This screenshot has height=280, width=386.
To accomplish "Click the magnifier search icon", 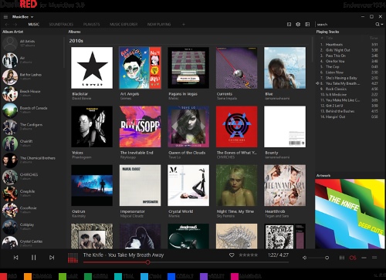I will point(378,24).
